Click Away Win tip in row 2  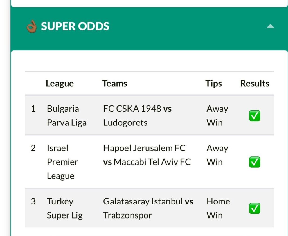217,155
